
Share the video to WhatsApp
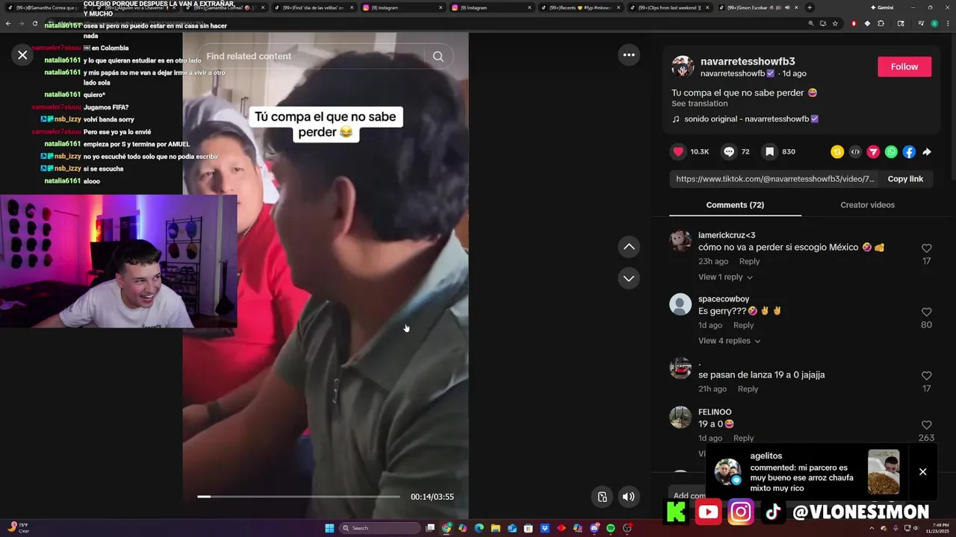tap(891, 151)
